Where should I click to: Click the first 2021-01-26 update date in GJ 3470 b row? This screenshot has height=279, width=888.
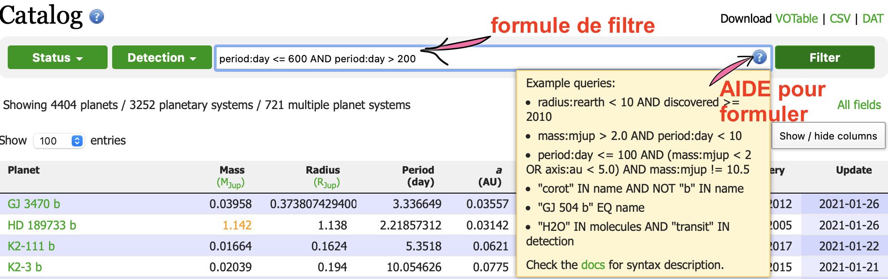849,204
